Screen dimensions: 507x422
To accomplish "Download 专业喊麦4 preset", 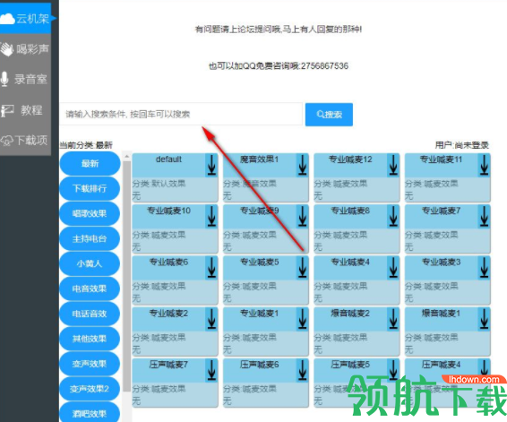I will [393, 268].
